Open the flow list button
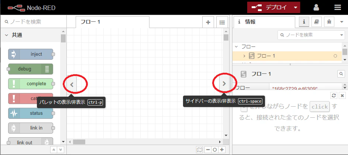This screenshot has width=348, height=155. 222,22
